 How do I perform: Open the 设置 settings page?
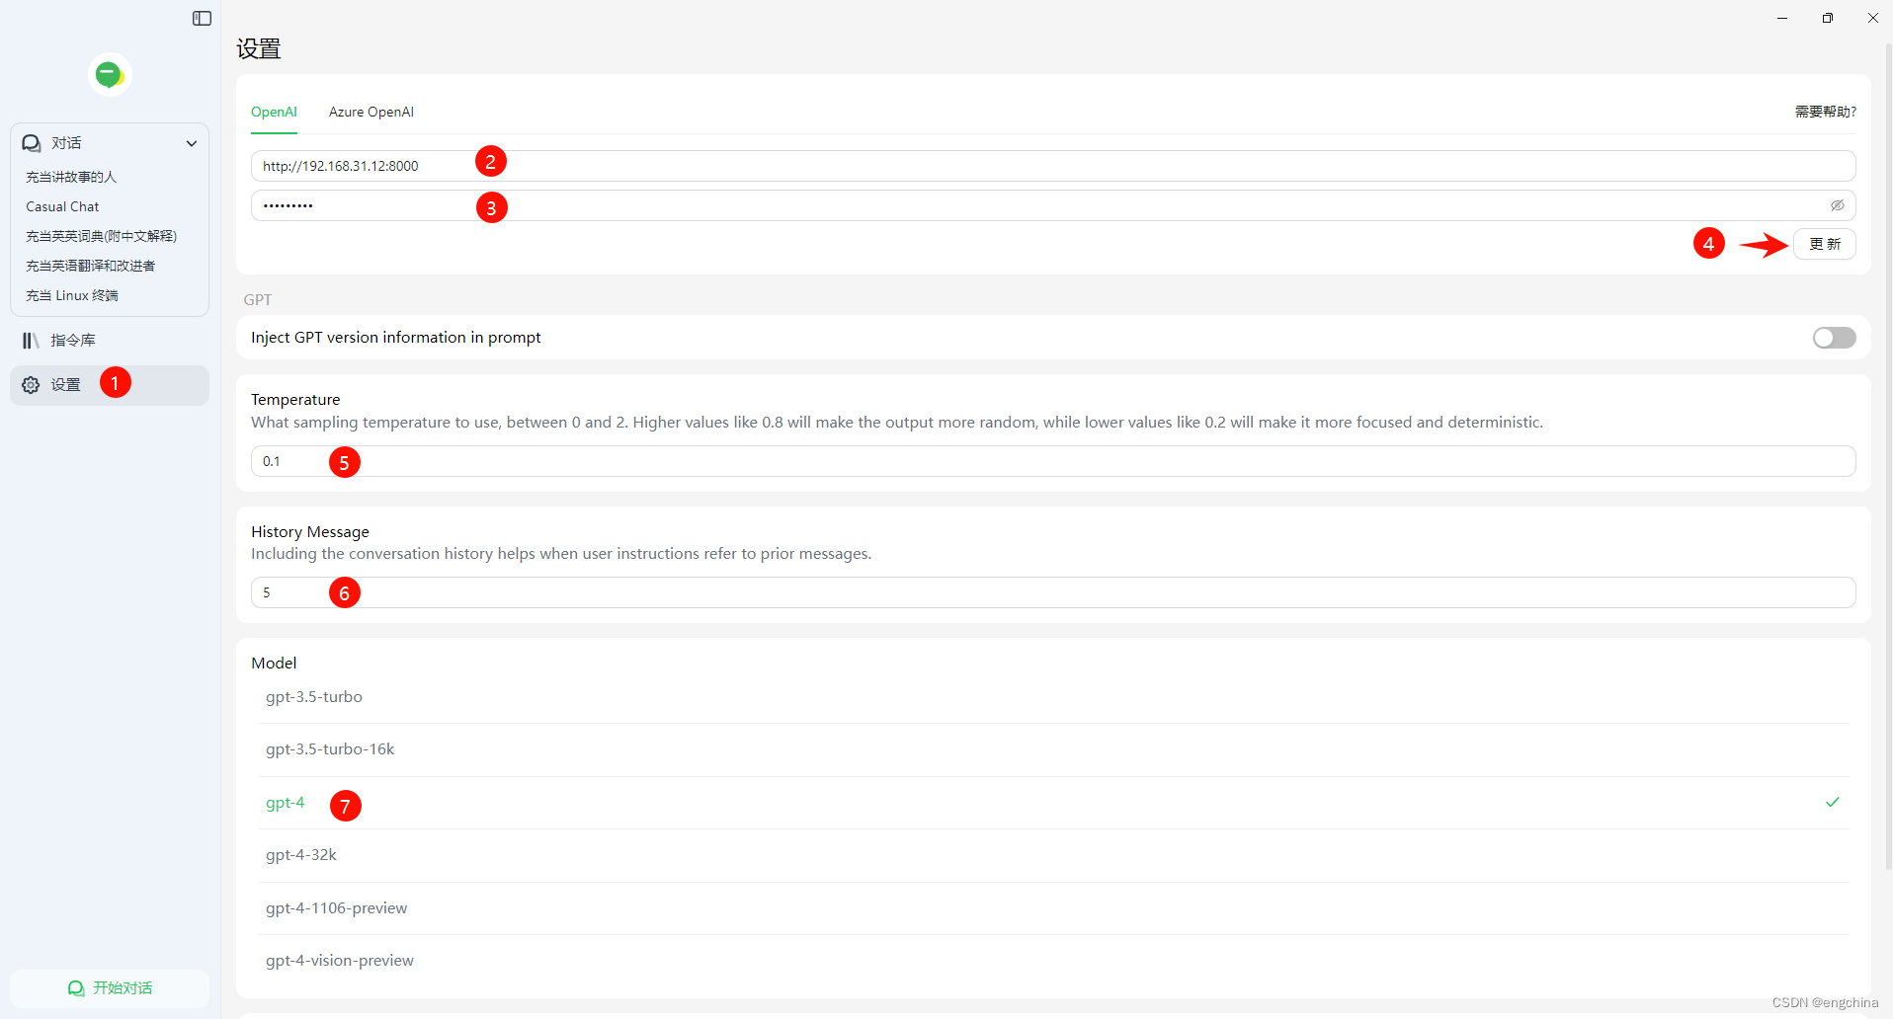[110, 385]
